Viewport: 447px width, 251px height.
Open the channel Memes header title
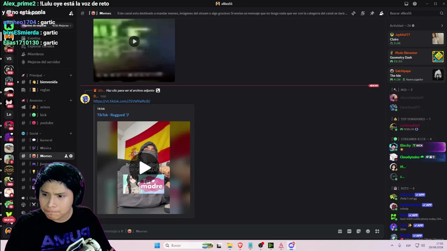pos(105,13)
